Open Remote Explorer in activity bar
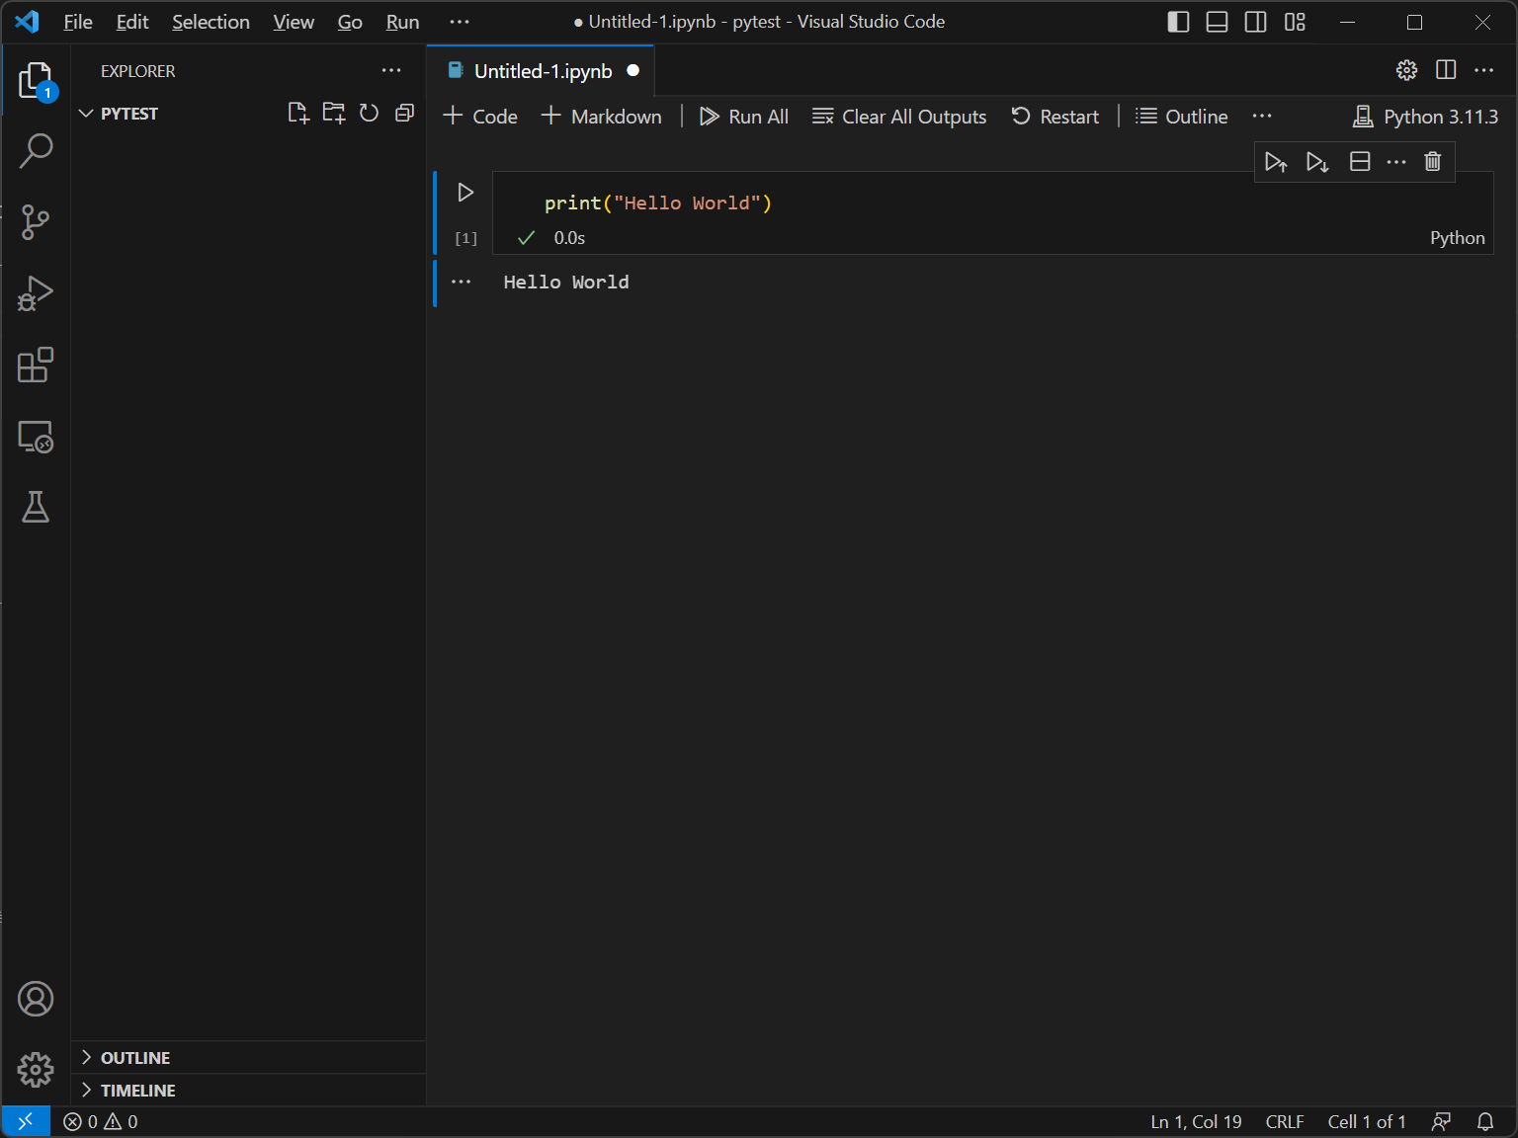 36,436
